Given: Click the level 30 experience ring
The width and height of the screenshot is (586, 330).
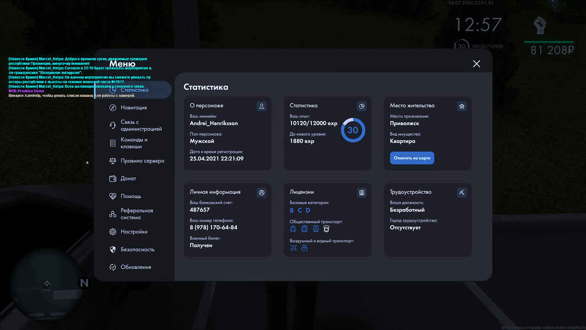Looking at the screenshot, I should pos(353,130).
